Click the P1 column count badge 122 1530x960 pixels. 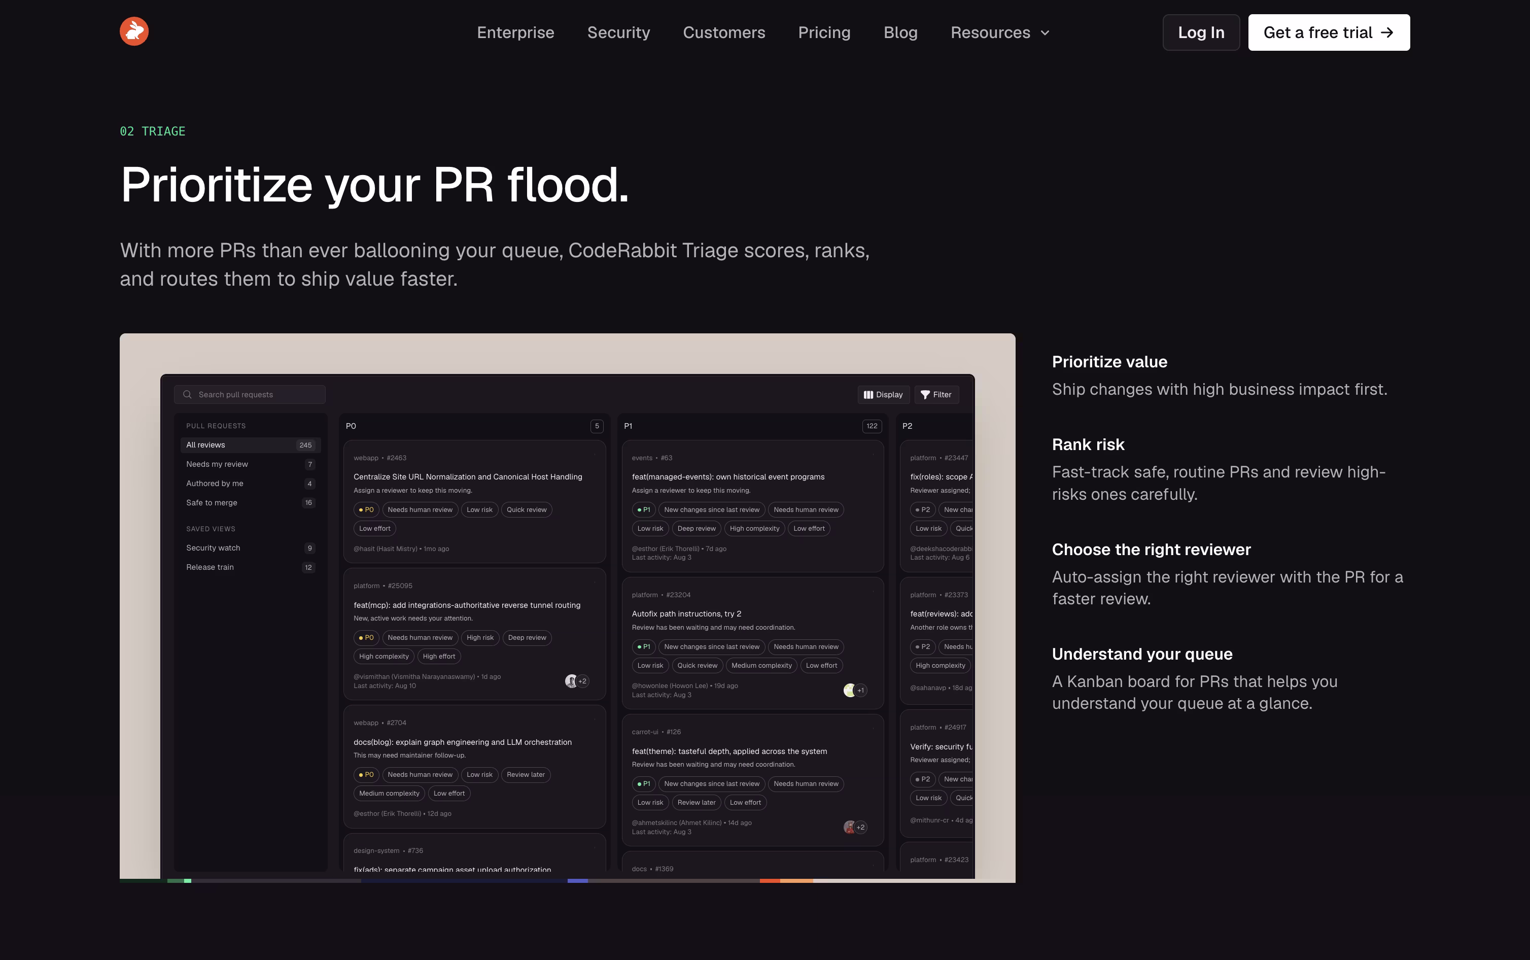[872, 426]
